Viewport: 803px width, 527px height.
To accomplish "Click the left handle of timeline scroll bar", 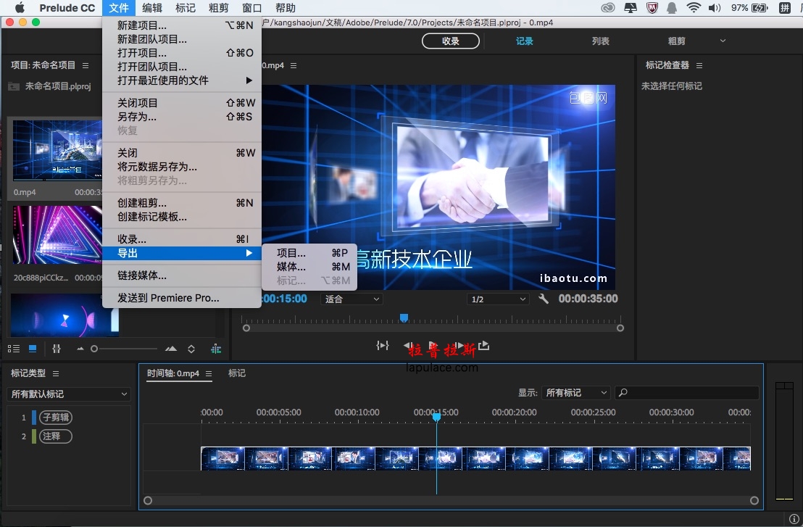I will pyautogui.click(x=148, y=501).
